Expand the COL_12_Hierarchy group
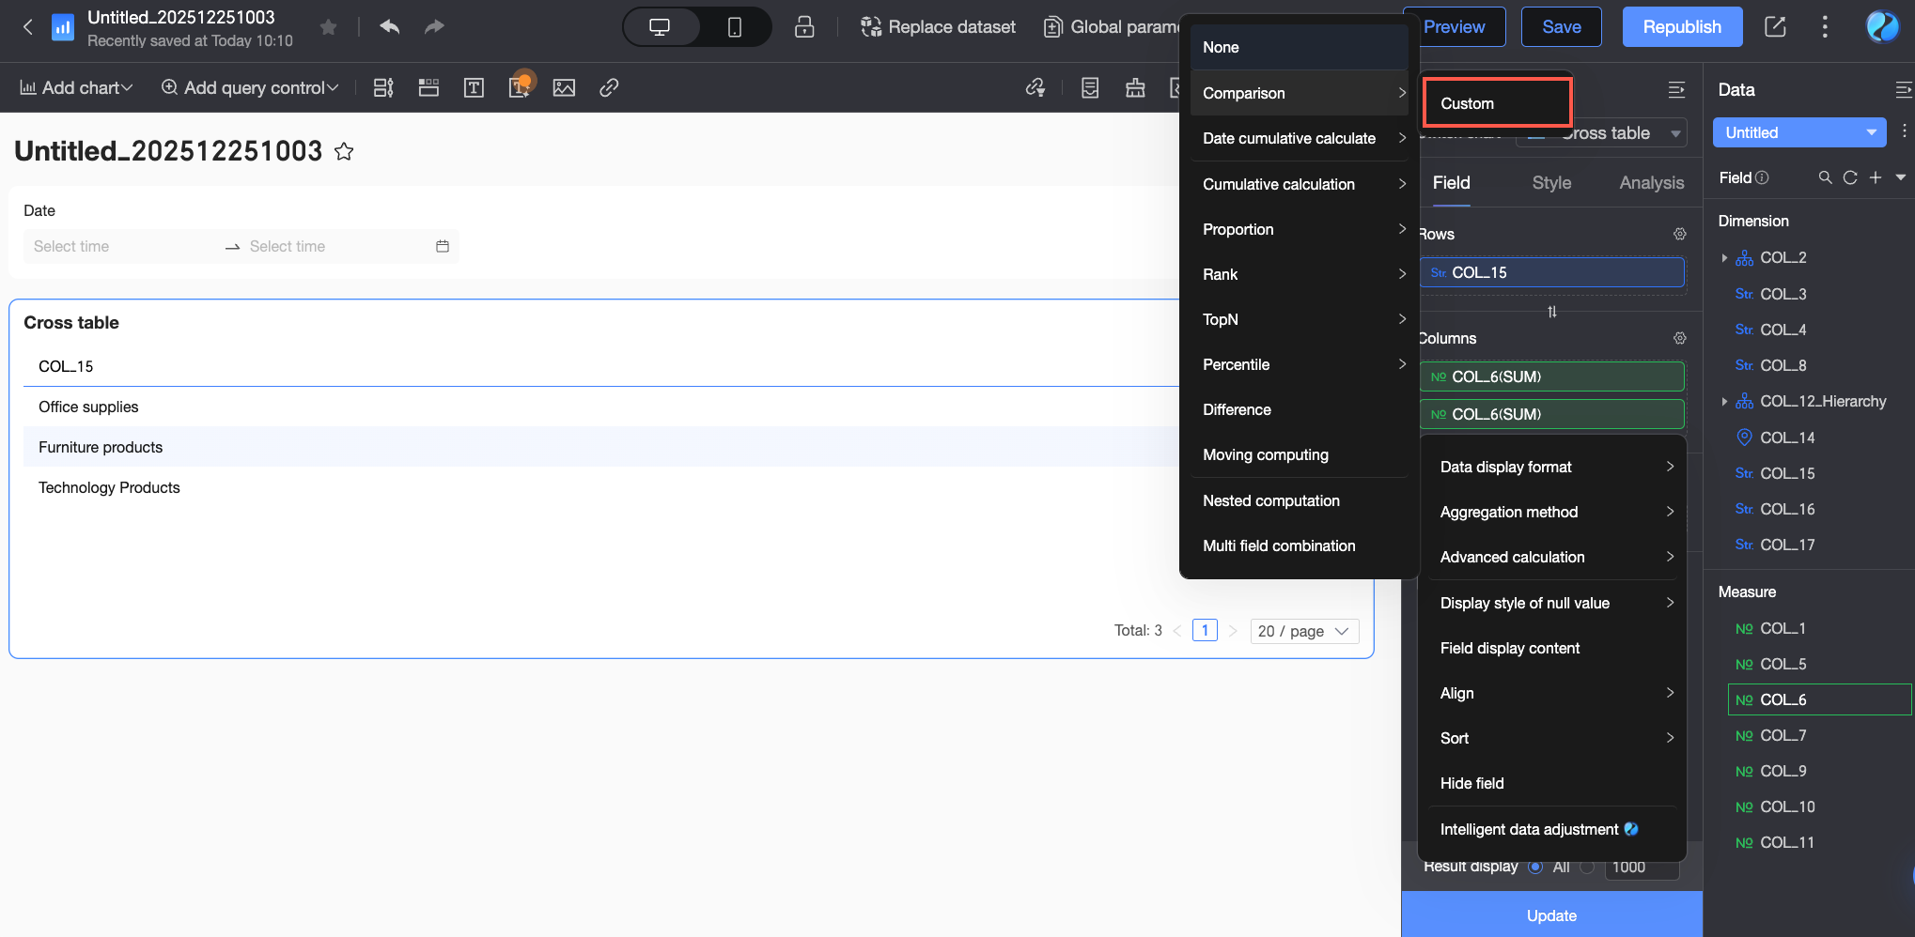1915x937 pixels. click(x=1724, y=401)
